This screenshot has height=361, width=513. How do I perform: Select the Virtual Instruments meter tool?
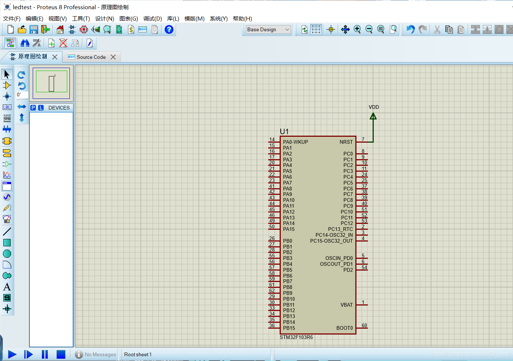coord(7,219)
